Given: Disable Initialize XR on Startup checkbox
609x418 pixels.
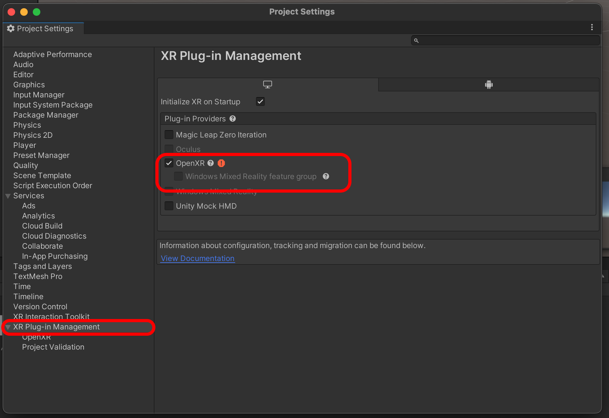Looking at the screenshot, I should point(260,102).
